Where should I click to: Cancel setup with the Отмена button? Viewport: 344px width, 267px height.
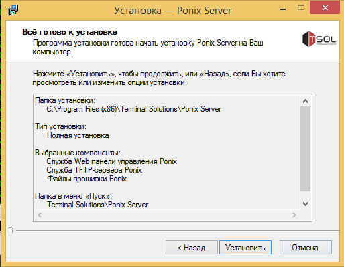[x=306, y=247]
